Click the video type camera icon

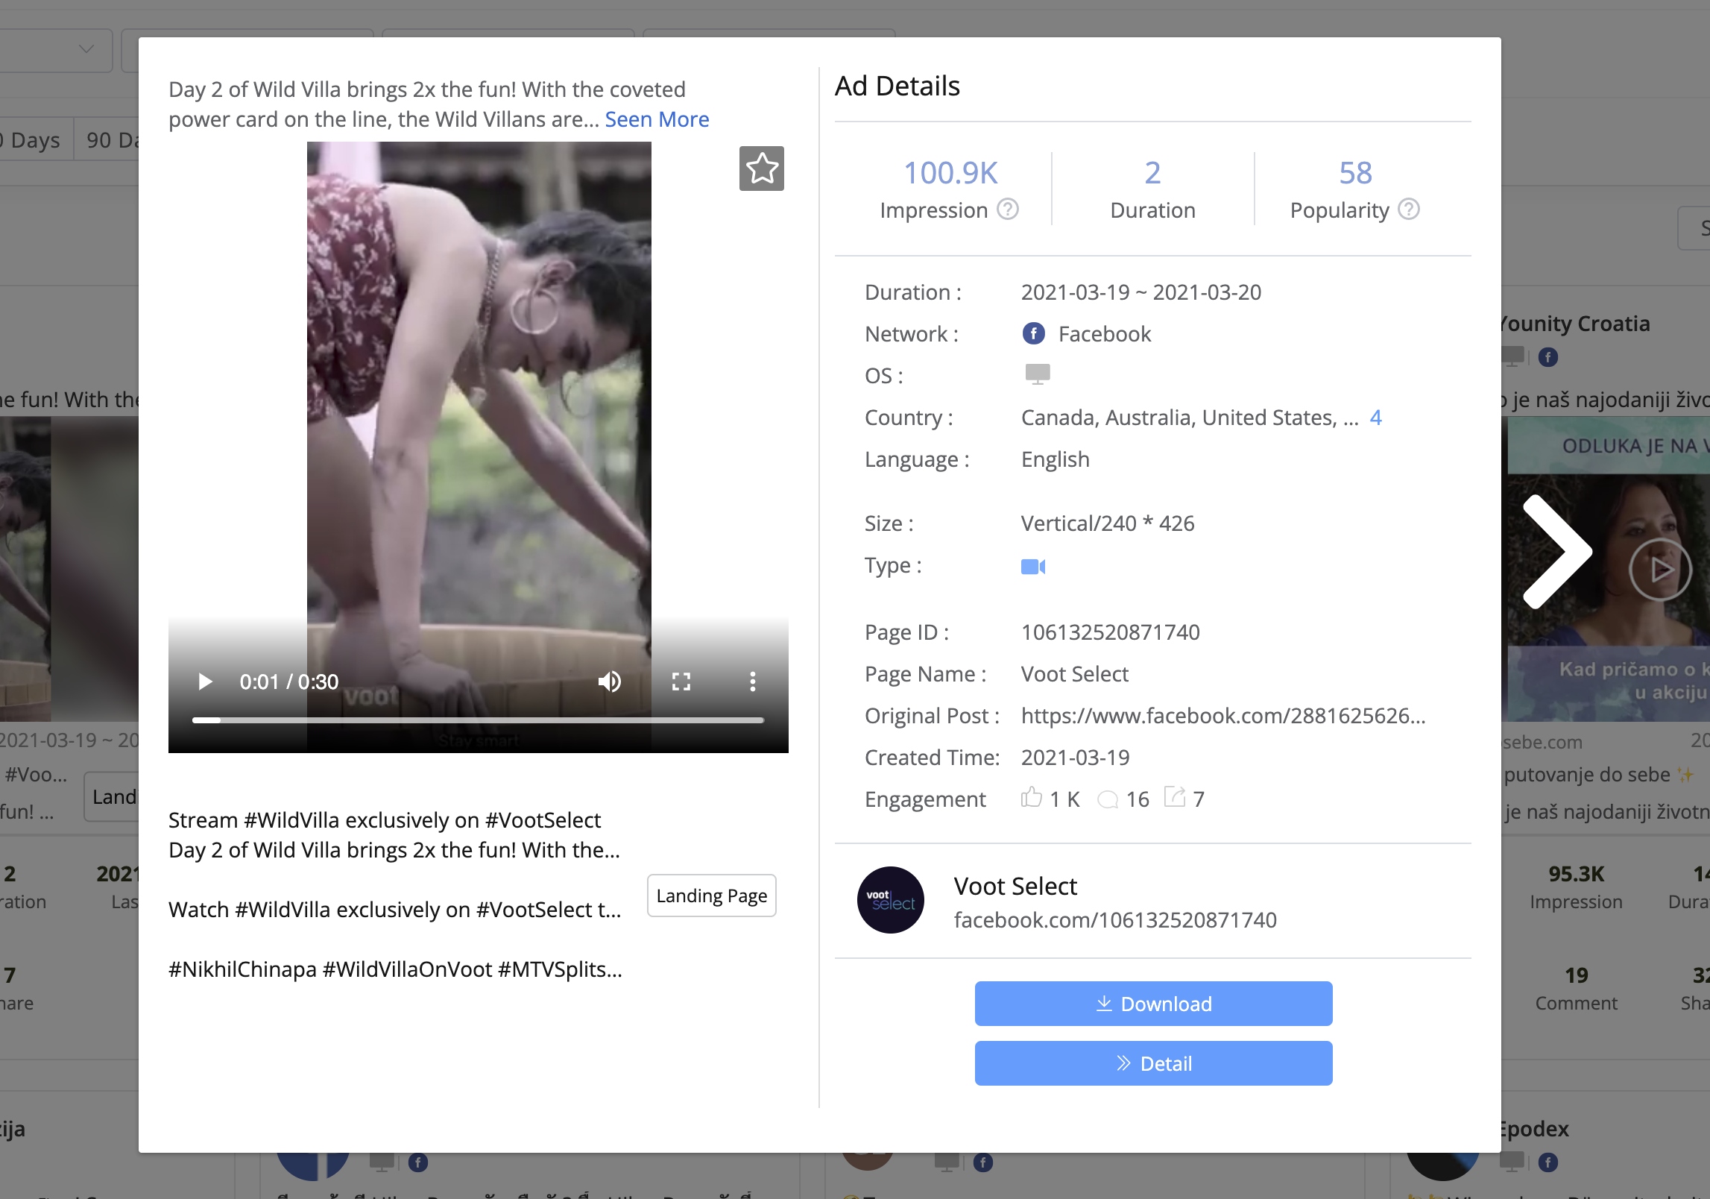tap(1033, 567)
